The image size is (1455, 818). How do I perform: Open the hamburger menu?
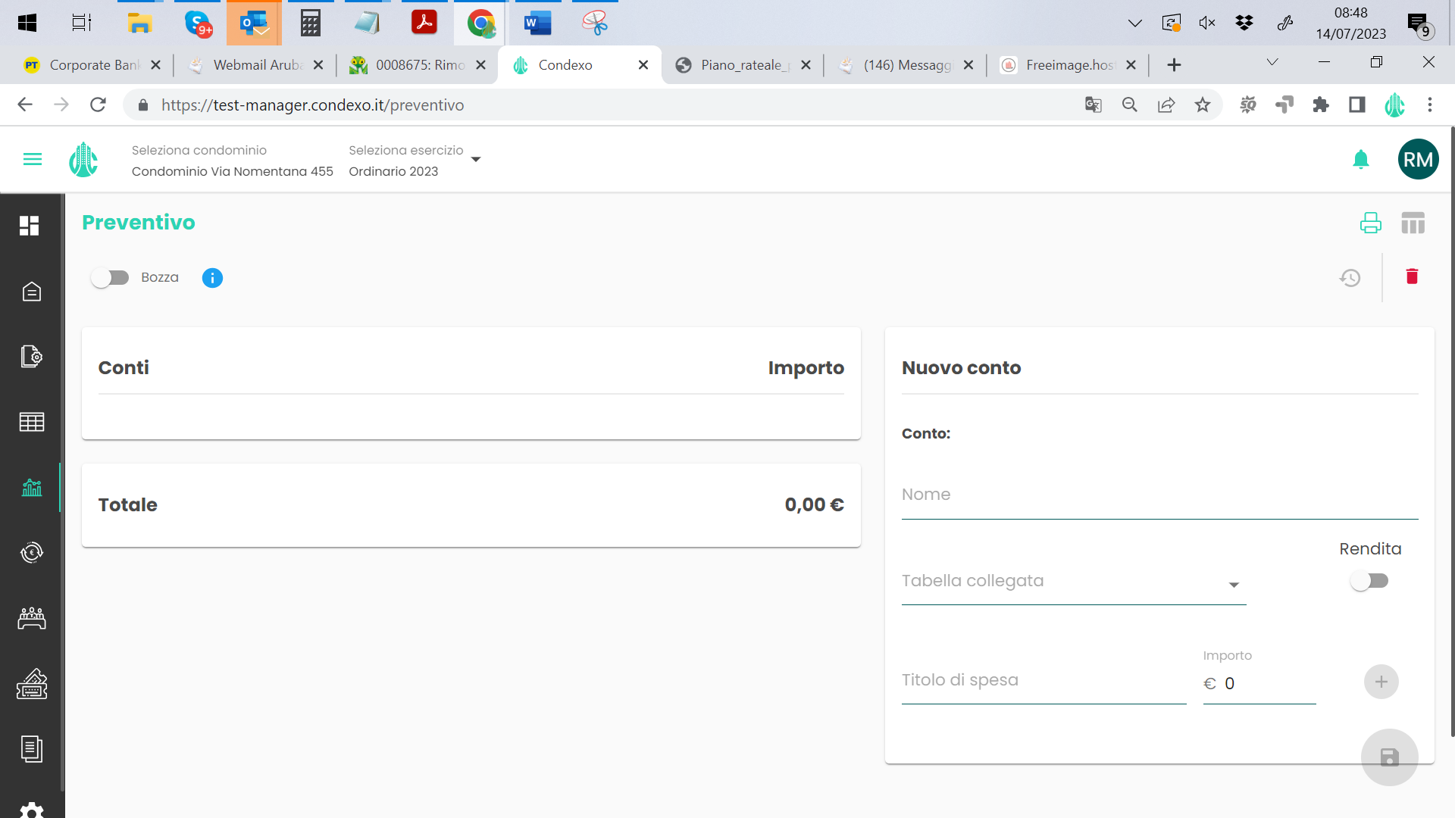tap(33, 159)
